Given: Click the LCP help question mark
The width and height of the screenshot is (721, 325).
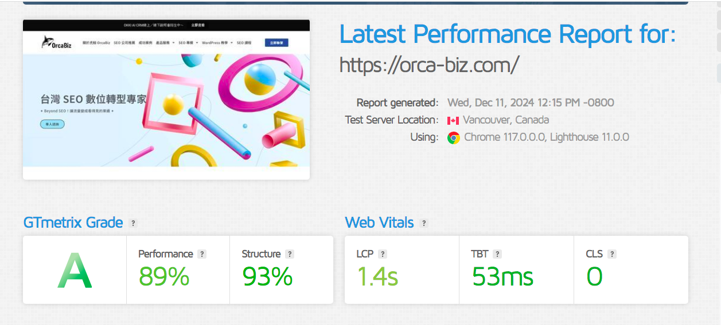Looking at the screenshot, I should pos(383,254).
